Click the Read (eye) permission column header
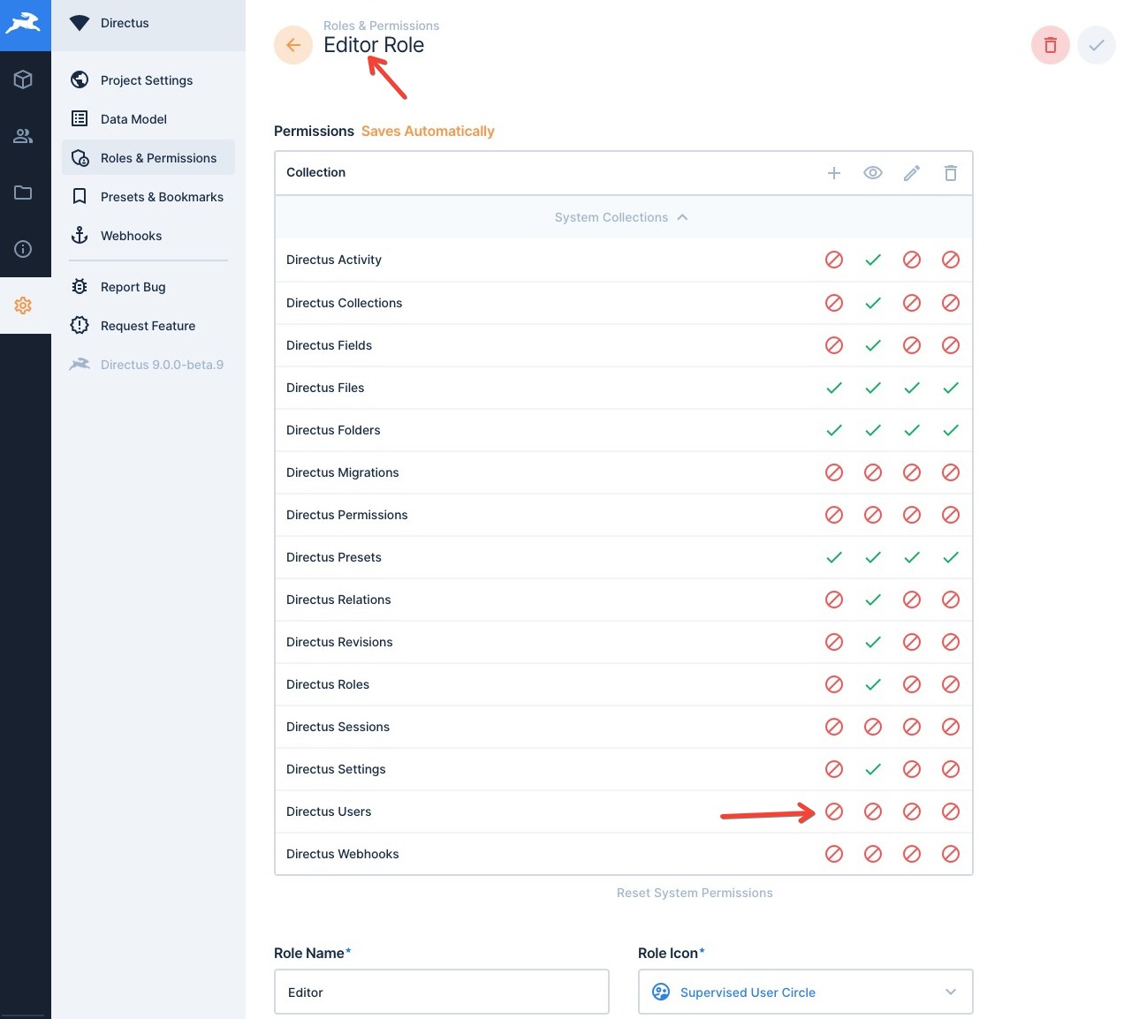Screen dimensions: 1124x1019 pyautogui.click(x=873, y=173)
